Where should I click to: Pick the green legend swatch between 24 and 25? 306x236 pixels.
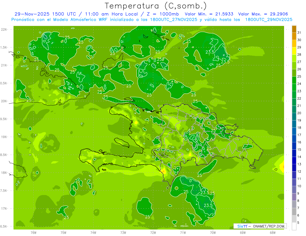pyautogui.click(x=294, y=80)
